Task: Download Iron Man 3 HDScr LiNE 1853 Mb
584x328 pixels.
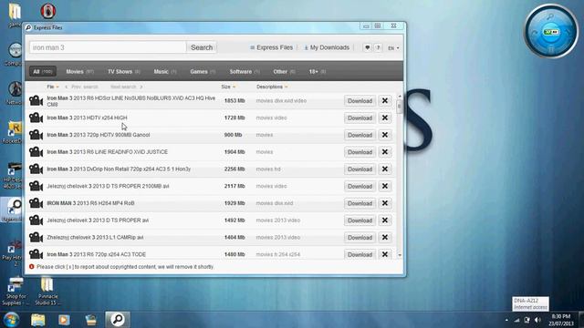Action: [360, 101]
